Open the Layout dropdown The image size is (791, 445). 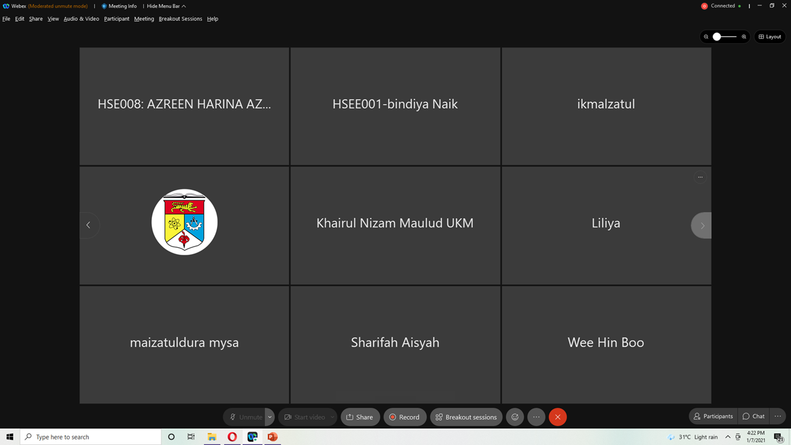pyautogui.click(x=770, y=37)
